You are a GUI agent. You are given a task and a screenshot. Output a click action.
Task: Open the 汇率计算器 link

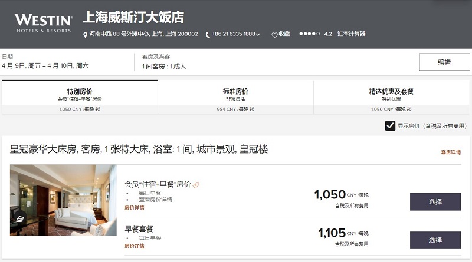pos(351,34)
